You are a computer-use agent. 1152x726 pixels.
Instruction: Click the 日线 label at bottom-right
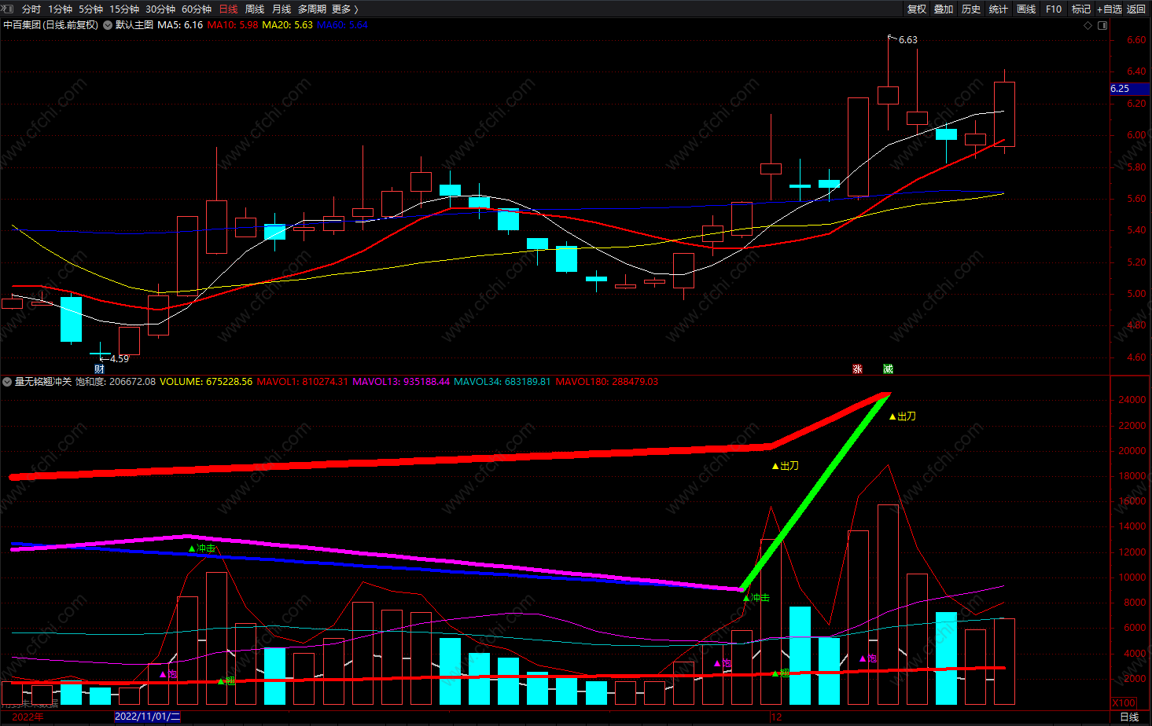1129,717
